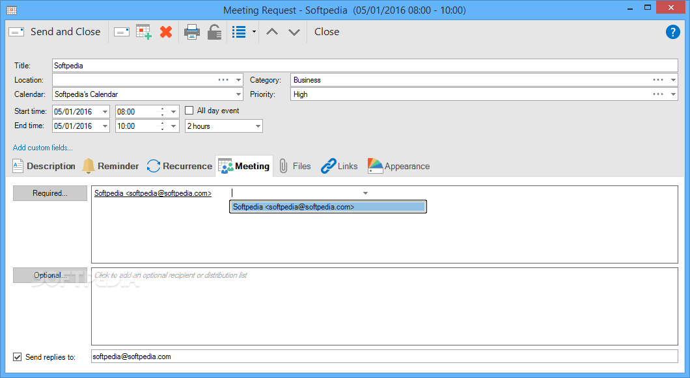Click existing Softpedia recipient in Required field
The height and width of the screenshot is (378, 690).
coord(153,193)
